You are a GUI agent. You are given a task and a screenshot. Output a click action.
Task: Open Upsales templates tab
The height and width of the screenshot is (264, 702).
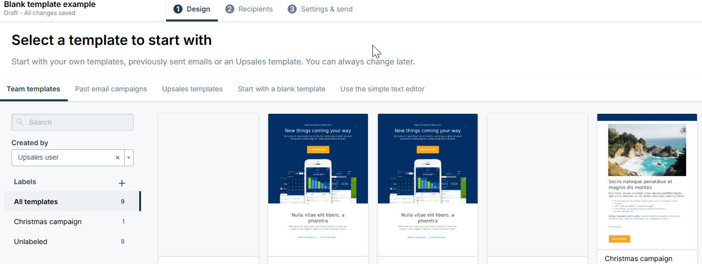[192, 89]
